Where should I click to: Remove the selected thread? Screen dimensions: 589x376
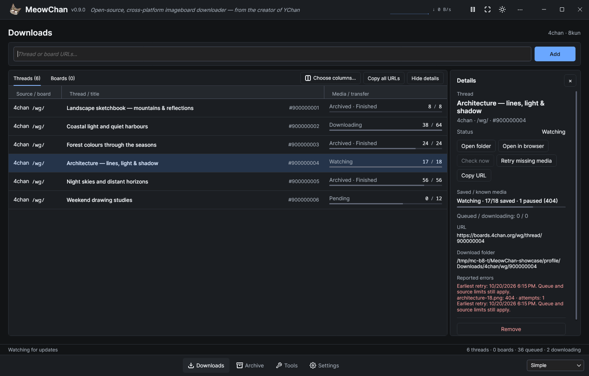511,329
